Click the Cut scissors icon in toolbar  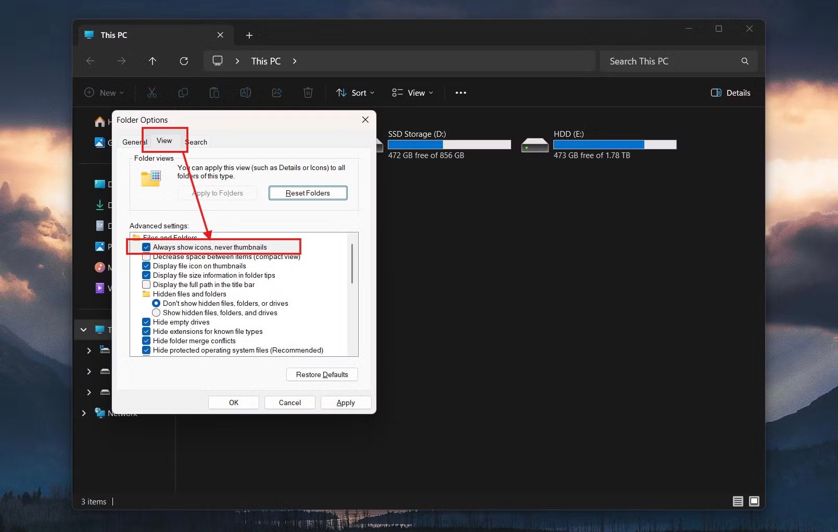pos(152,93)
